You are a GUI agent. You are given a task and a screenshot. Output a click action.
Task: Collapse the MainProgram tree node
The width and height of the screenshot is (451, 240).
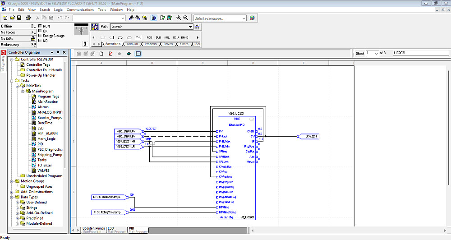[23, 91]
